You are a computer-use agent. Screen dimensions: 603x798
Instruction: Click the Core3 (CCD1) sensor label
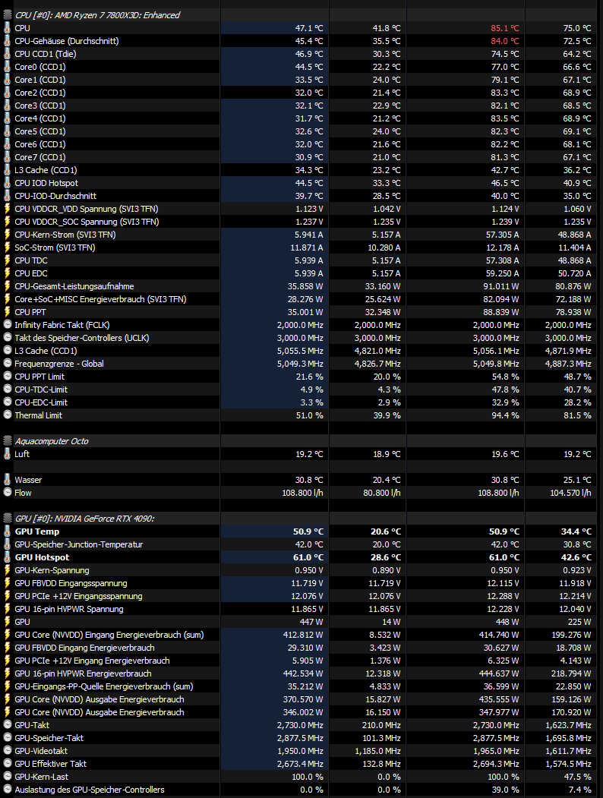[40, 106]
